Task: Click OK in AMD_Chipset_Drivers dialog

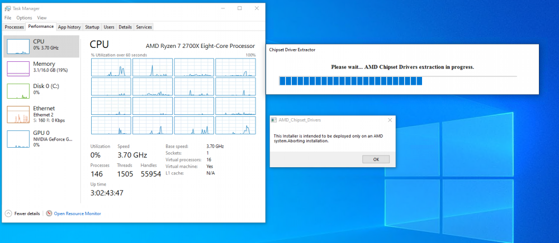Action: [x=376, y=159]
